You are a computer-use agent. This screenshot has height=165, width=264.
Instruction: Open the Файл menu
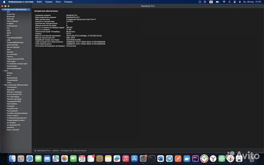click(x=39, y=2)
